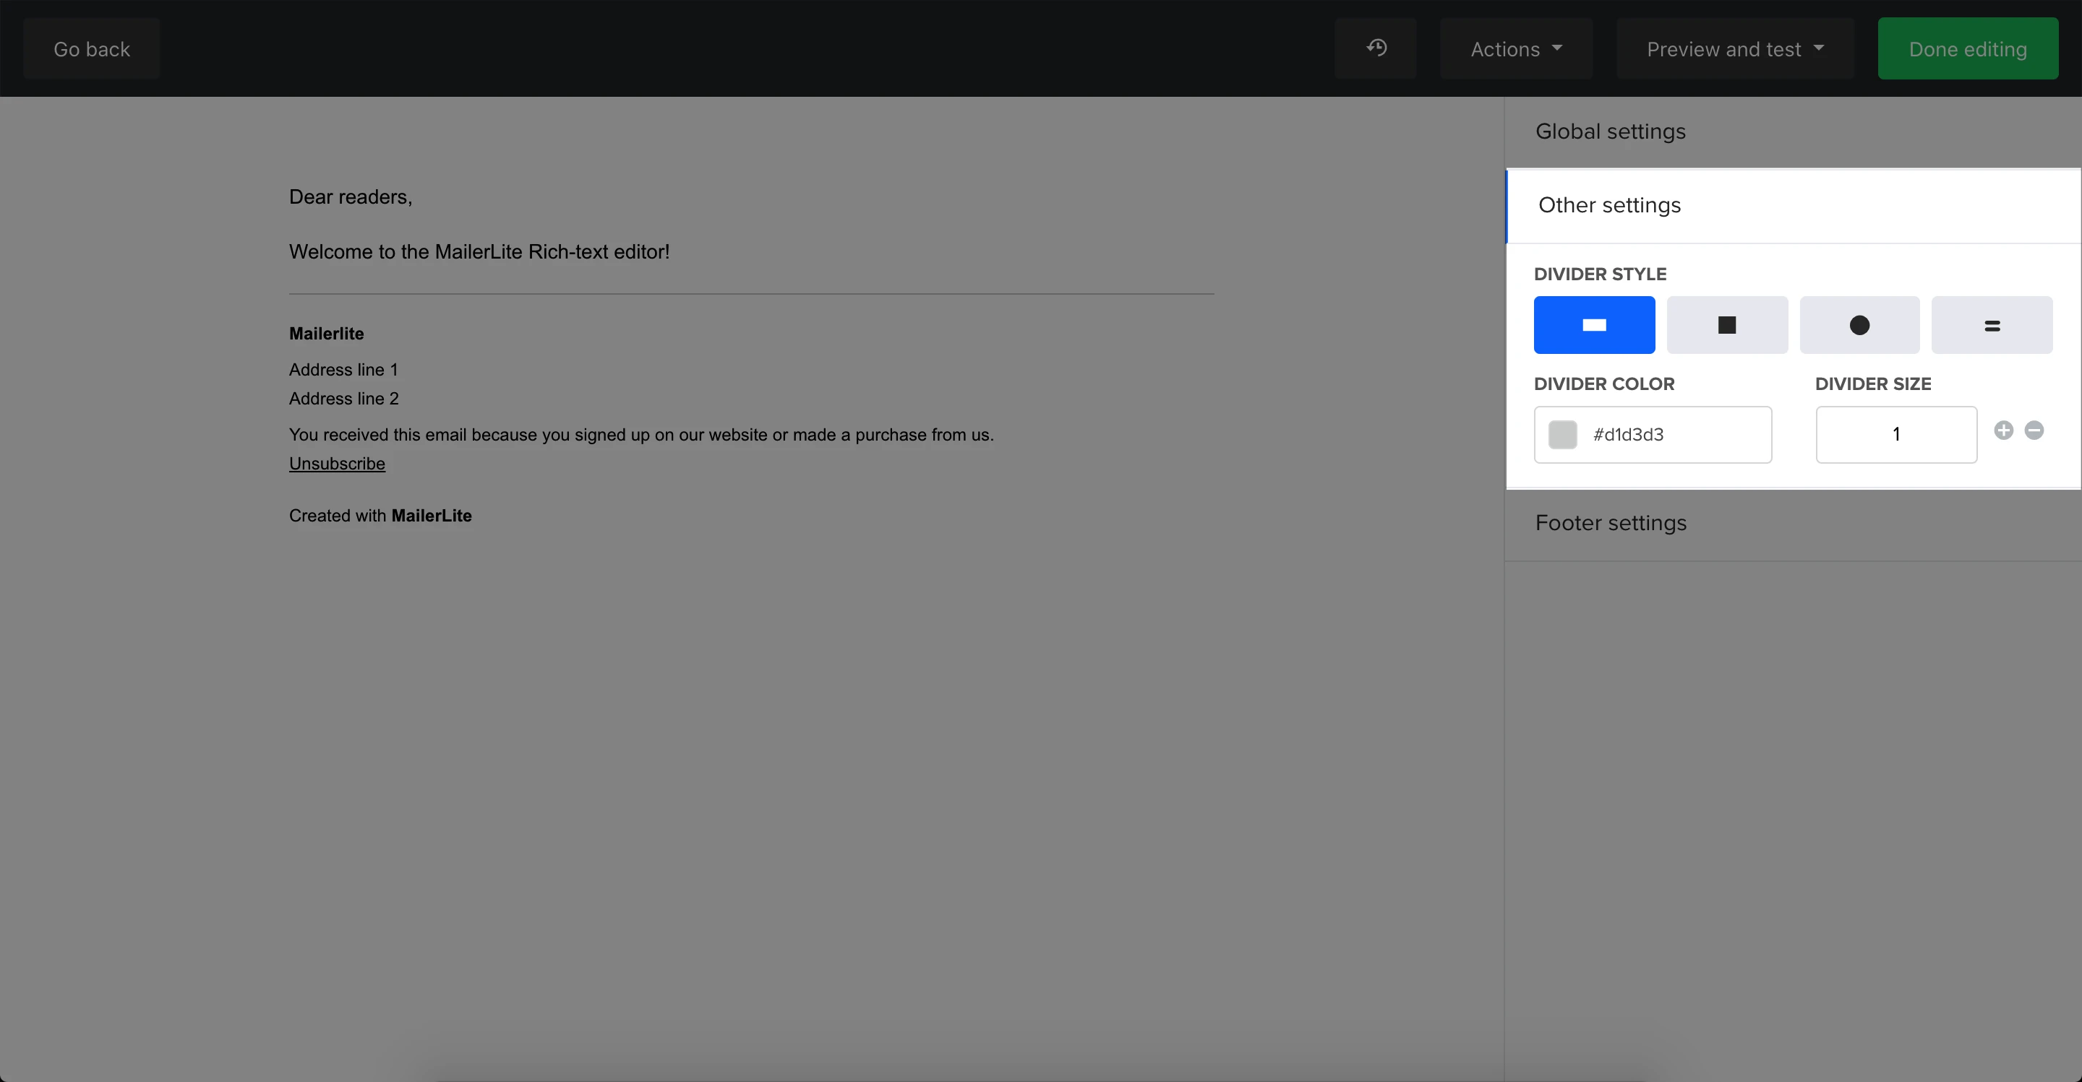
Task: Decrease divider size with minus icon
Action: 2034,430
